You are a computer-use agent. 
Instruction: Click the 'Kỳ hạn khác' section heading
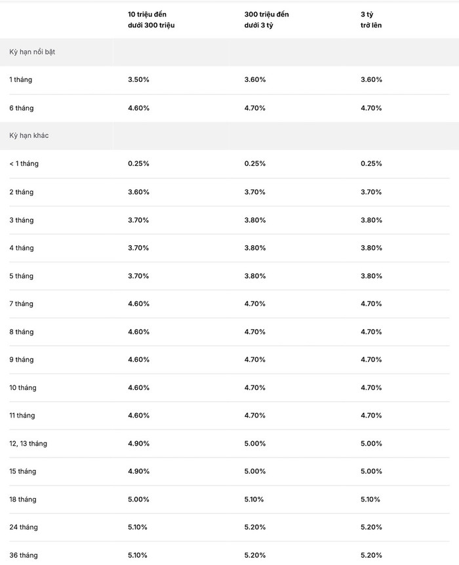29,136
